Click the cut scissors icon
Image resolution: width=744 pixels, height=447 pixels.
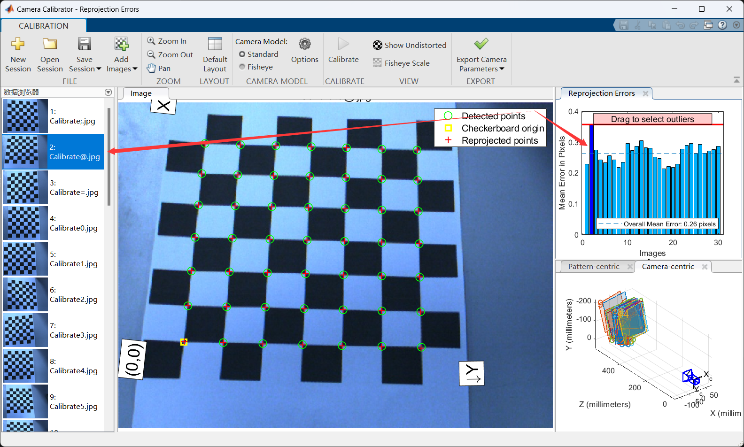638,25
